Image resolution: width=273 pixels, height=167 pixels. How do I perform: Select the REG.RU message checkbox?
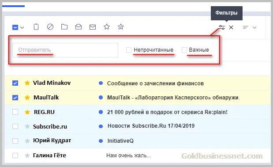coord(15,112)
